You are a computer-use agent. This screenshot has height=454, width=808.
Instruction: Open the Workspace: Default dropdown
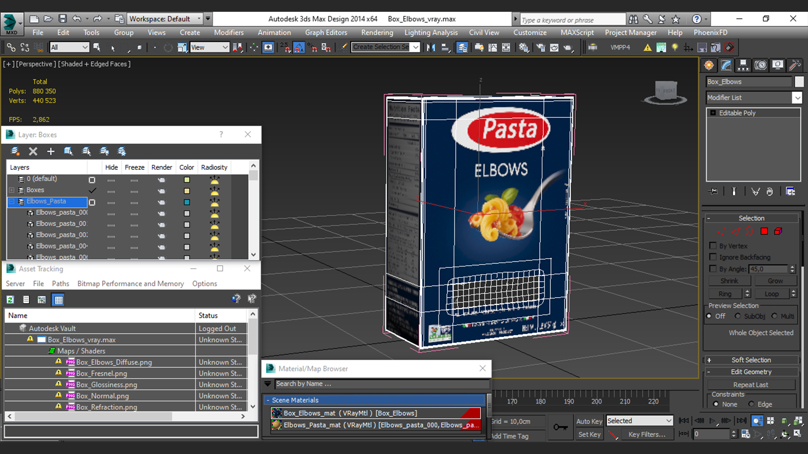click(x=165, y=19)
